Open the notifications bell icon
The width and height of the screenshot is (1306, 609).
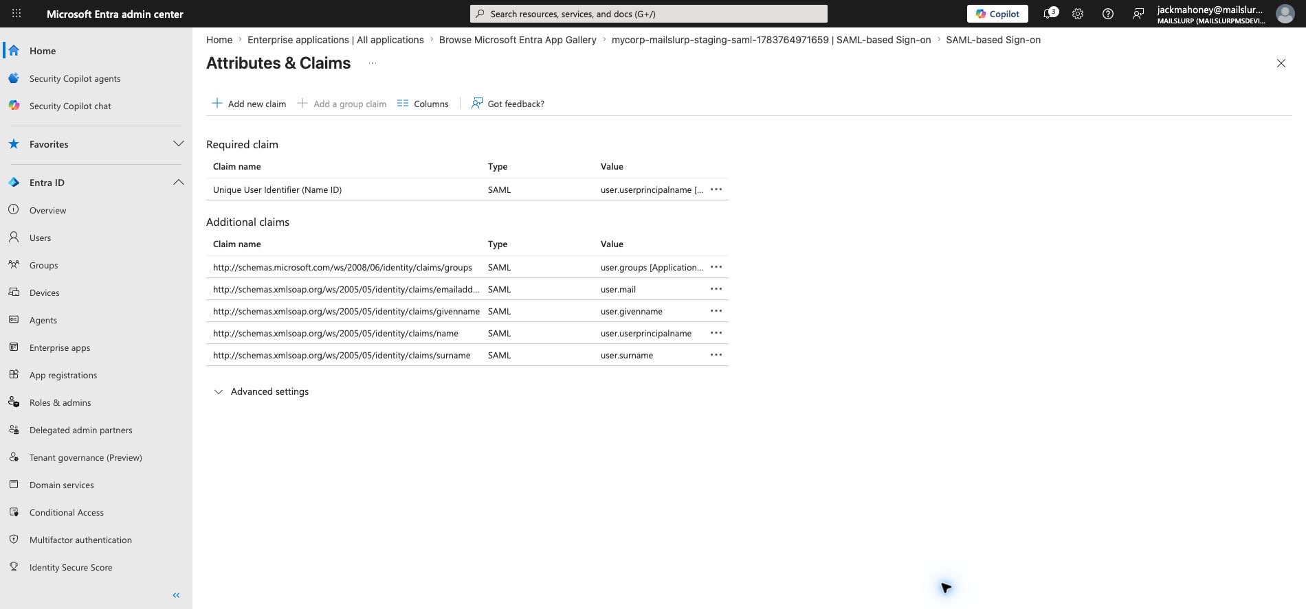[1049, 14]
